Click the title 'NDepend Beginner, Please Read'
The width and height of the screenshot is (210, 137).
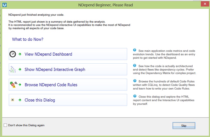105,5
